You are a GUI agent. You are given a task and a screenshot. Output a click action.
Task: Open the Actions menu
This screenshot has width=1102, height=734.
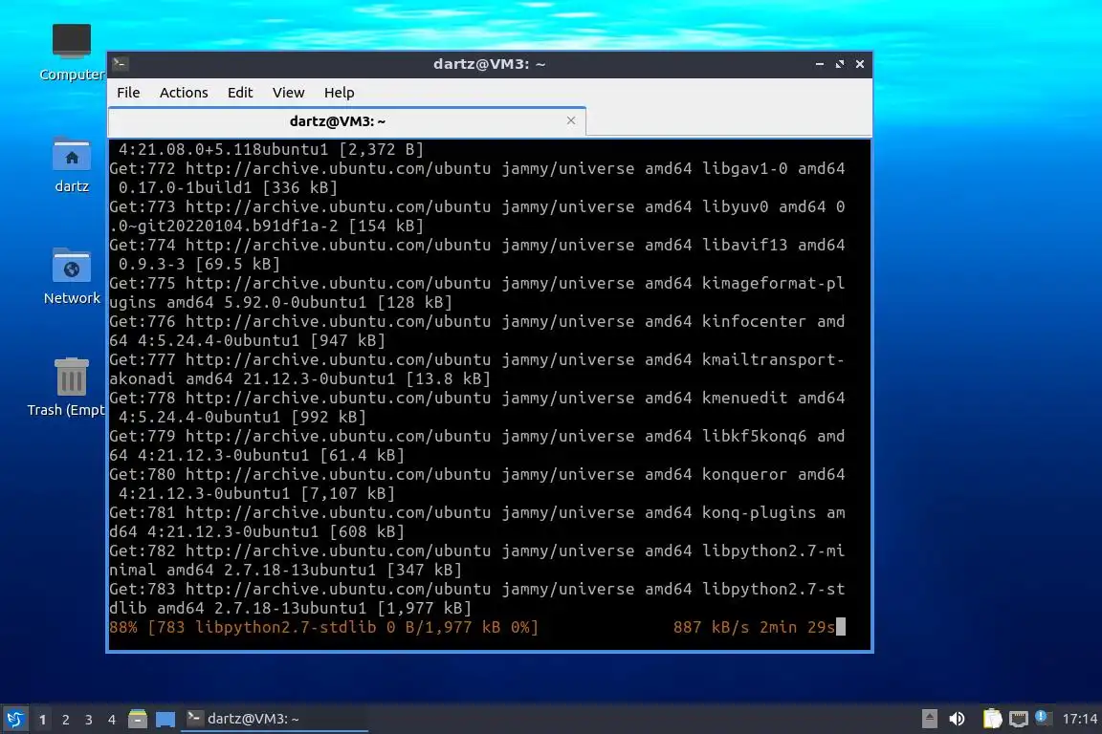point(184,93)
